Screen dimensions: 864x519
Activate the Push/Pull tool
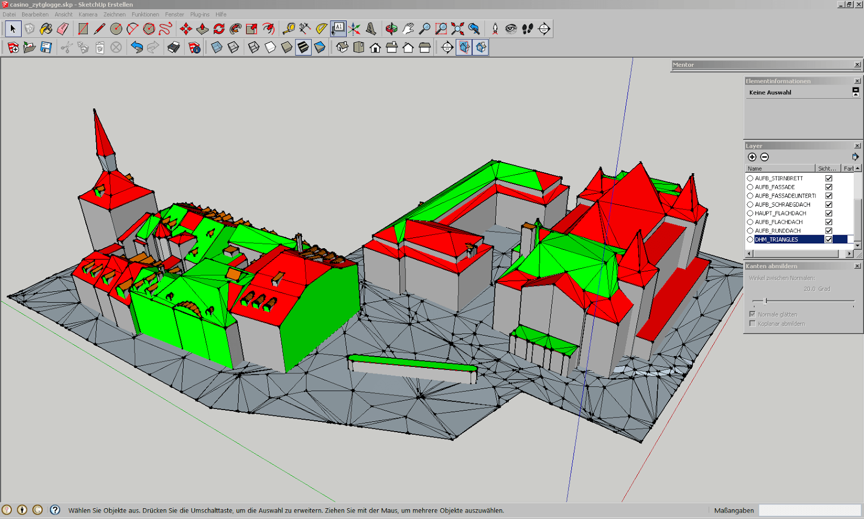202,29
